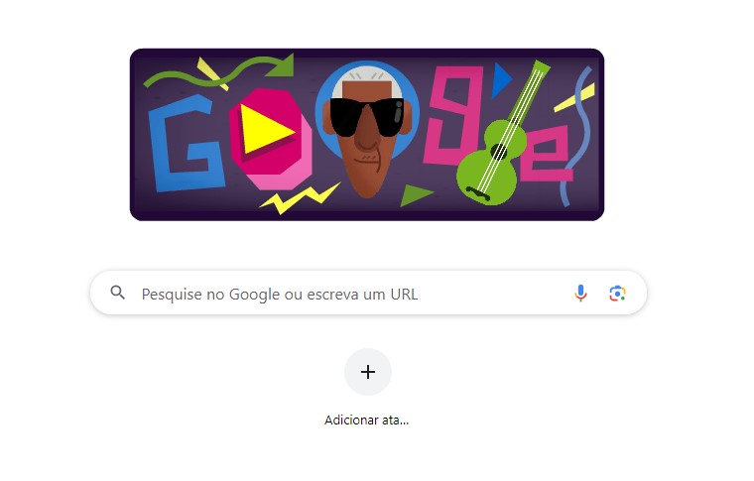
Task: Click the 'Adicionar ata...' shortcut label
Action: click(366, 421)
